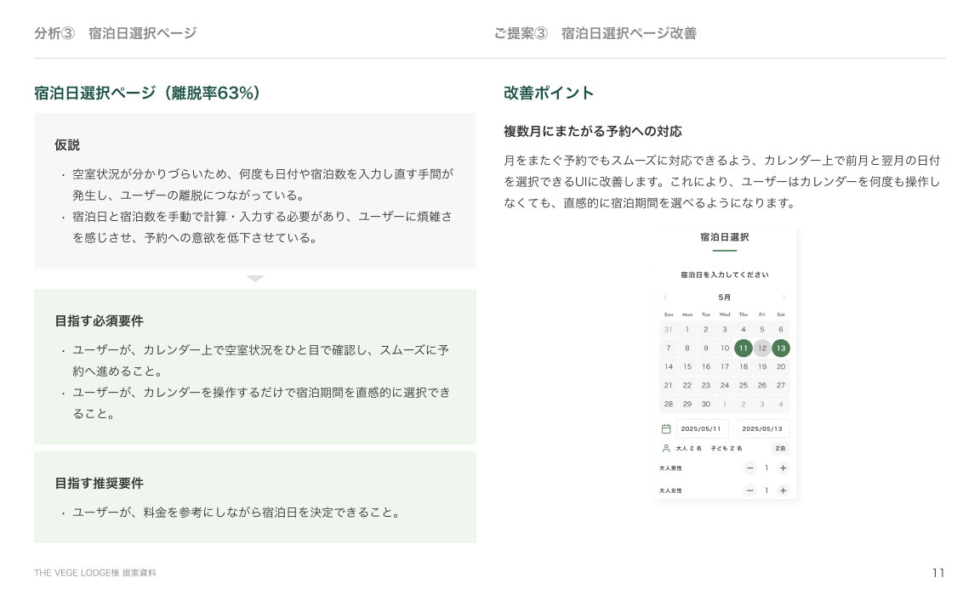This screenshot has width=980, height=595.
Task: Increase the 大人男性 count with plus button
Action: point(783,468)
